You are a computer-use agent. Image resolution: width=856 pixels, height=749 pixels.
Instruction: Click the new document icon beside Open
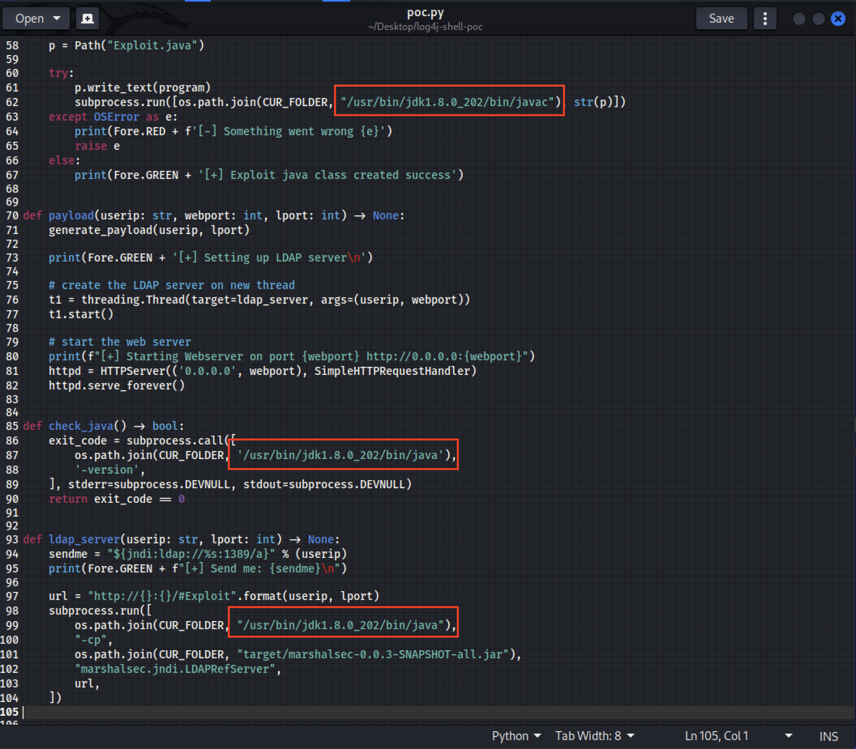pos(87,18)
